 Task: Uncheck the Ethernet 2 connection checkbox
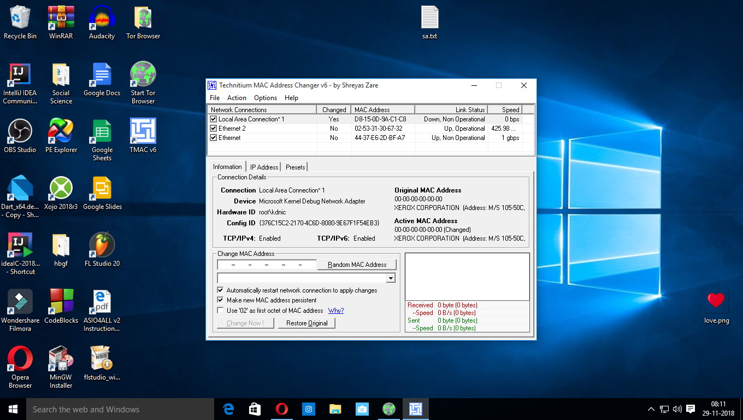(x=214, y=129)
